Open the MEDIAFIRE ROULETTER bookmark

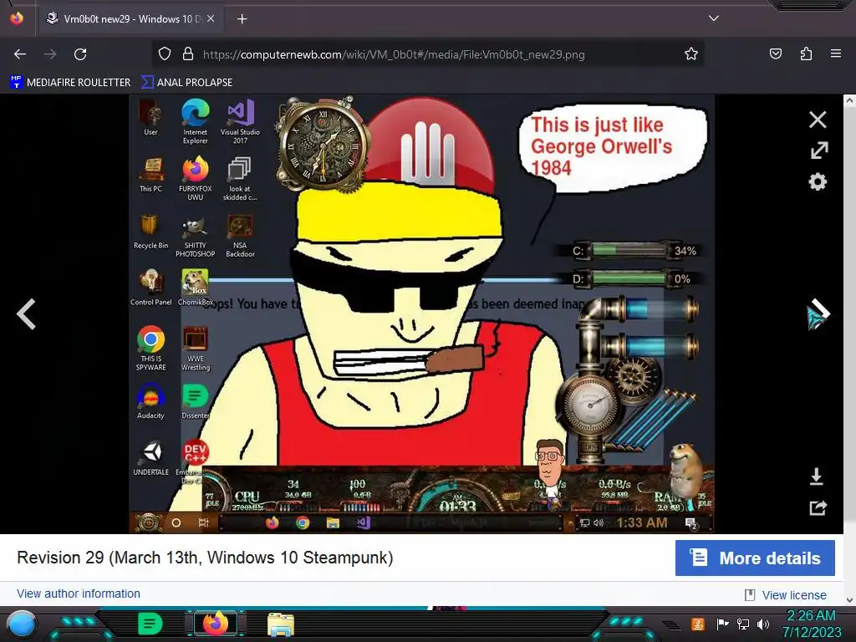(x=70, y=83)
